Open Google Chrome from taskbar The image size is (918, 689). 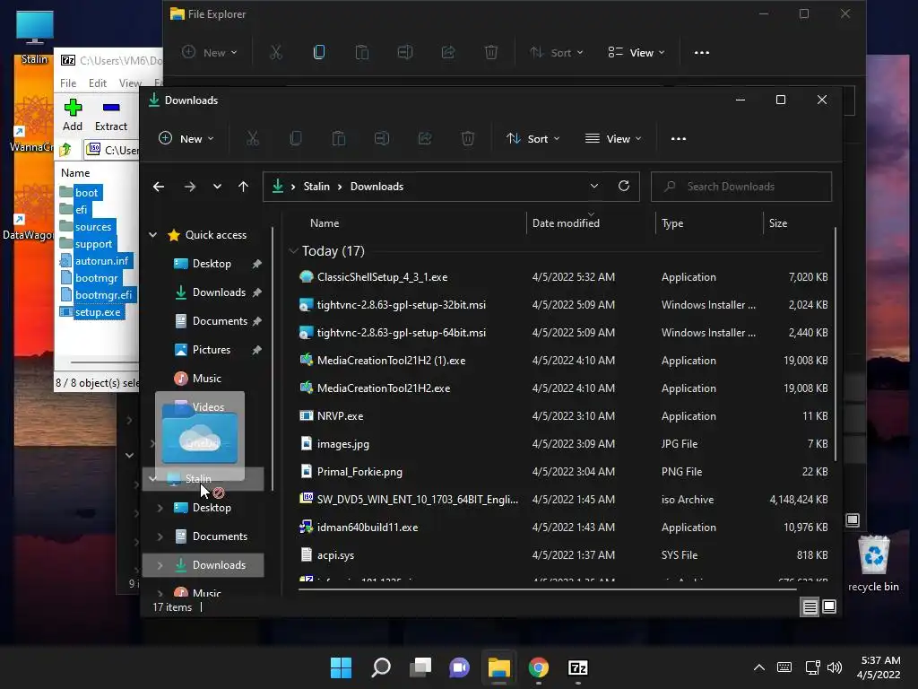click(539, 667)
